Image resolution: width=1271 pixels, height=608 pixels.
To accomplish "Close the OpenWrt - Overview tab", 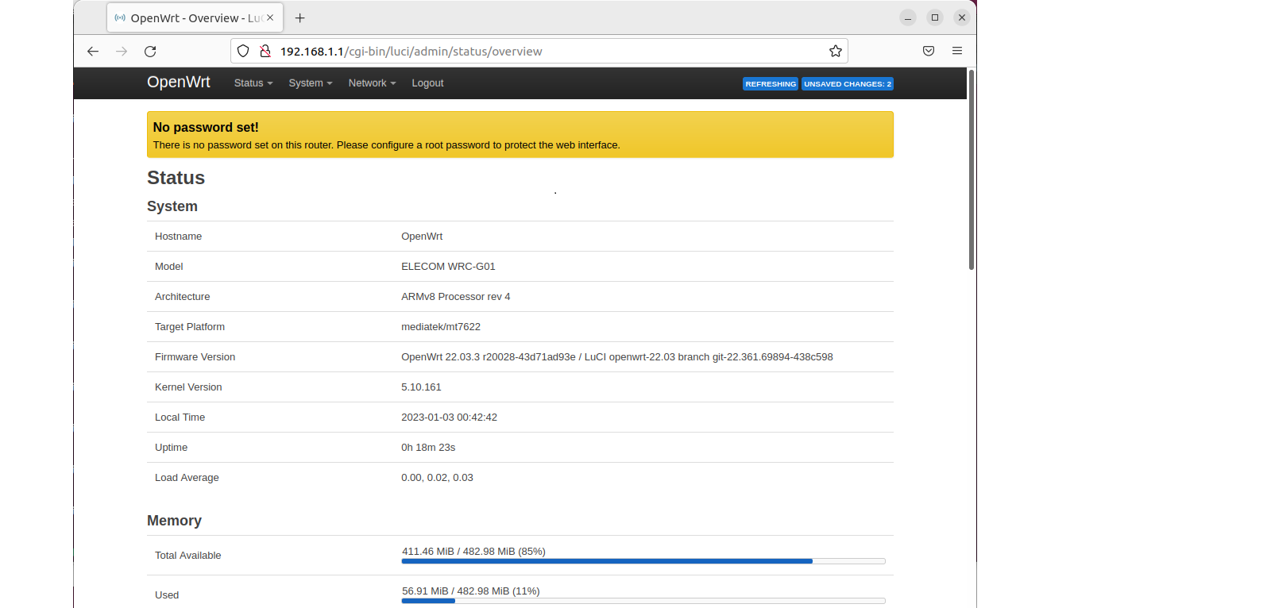I will [x=270, y=17].
